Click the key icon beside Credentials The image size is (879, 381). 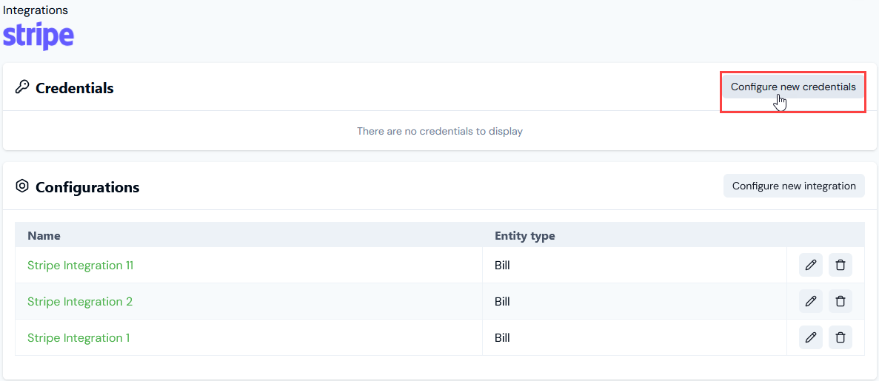coord(22,87)
